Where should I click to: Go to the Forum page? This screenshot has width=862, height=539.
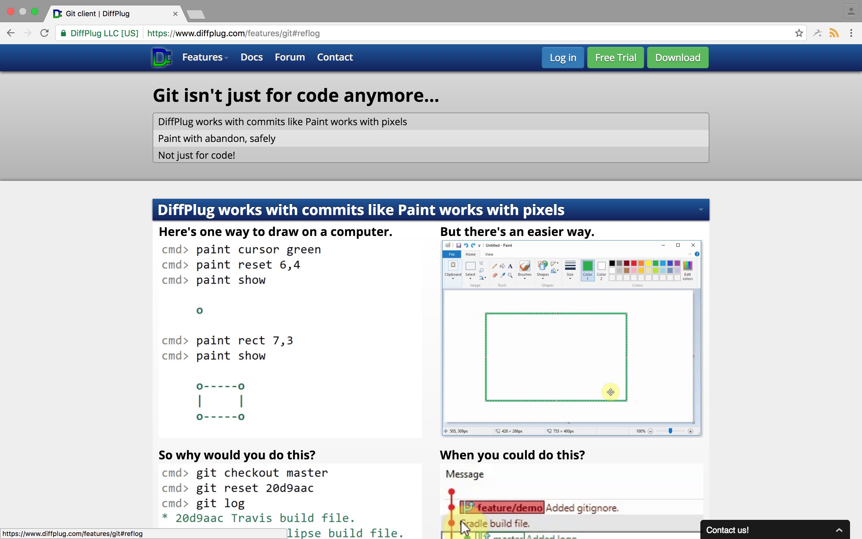290,57
